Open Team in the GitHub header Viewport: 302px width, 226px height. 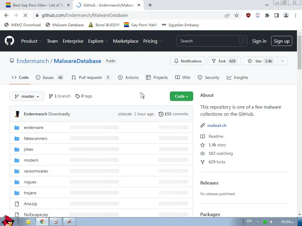tap(52, 41)
